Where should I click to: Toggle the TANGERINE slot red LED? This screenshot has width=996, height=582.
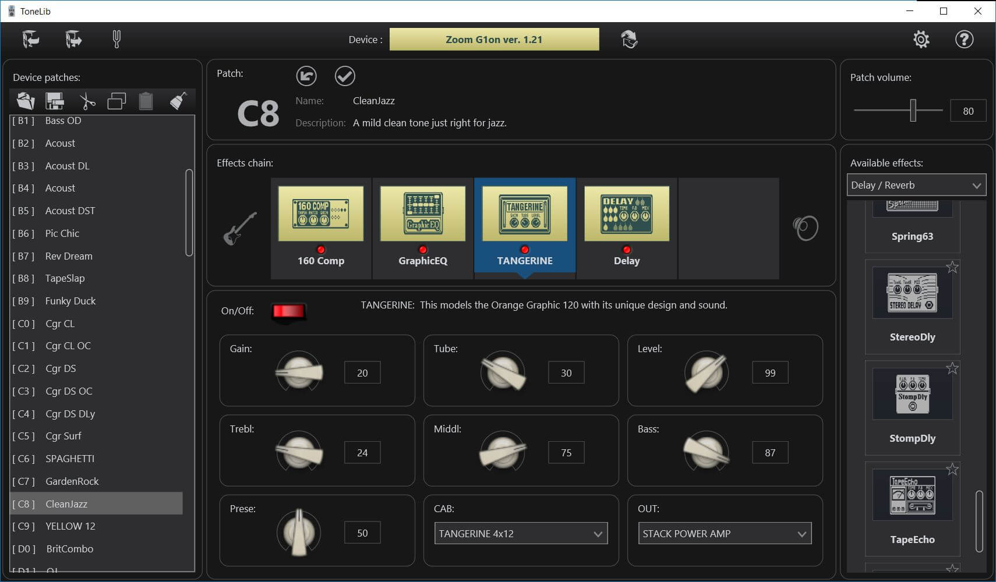[525, 250]
